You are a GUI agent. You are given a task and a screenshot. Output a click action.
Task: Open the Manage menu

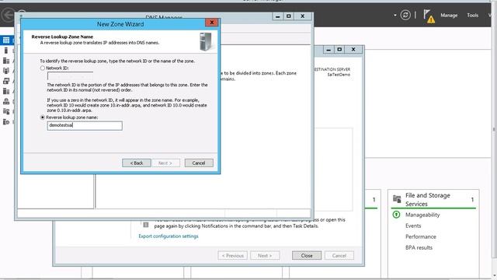pos(449,16)
